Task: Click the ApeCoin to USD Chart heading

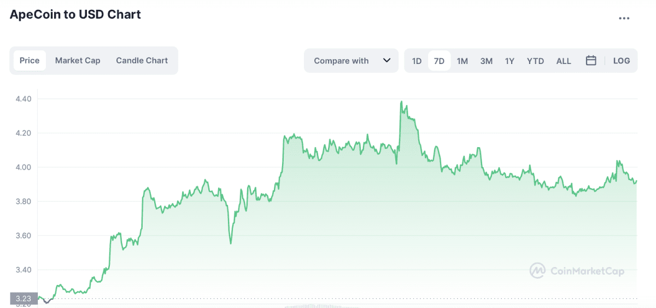Action: pyautogui.click(x=75, y=15)
